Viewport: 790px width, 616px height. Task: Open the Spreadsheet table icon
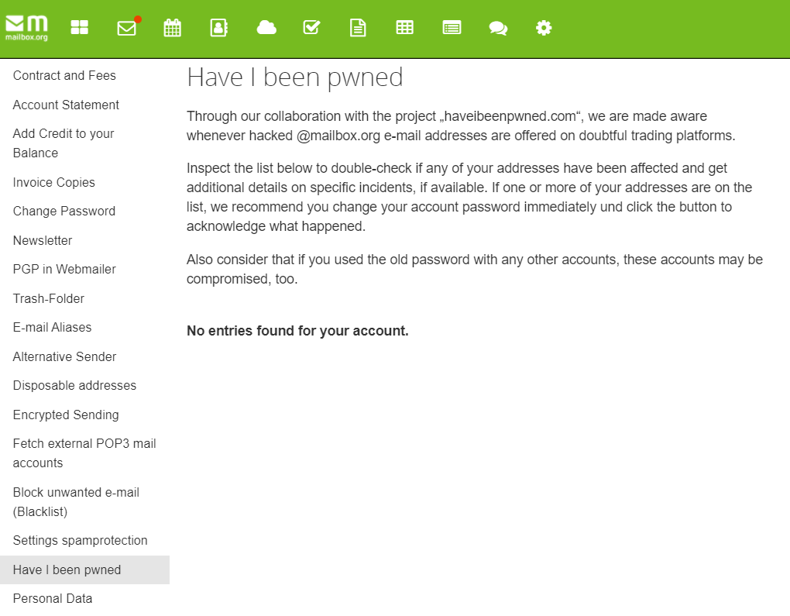(404, 28)
